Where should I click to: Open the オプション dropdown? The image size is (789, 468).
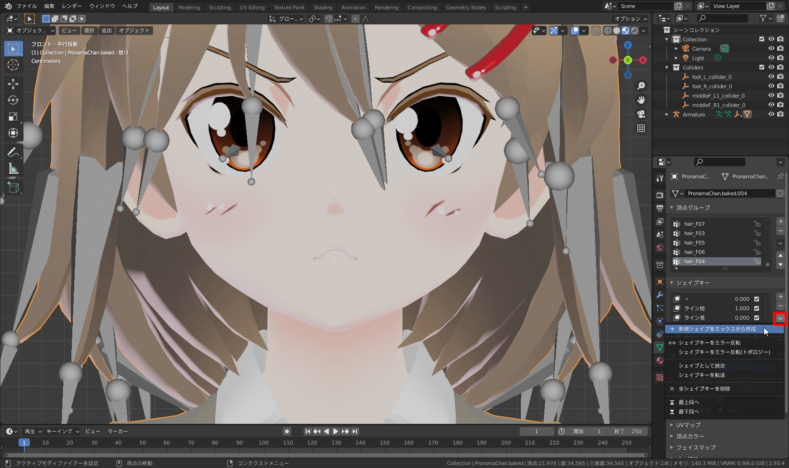[631, 19]
